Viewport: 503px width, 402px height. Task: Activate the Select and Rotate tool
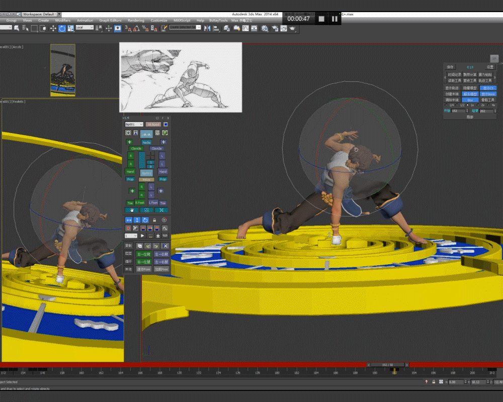[62, 29]
